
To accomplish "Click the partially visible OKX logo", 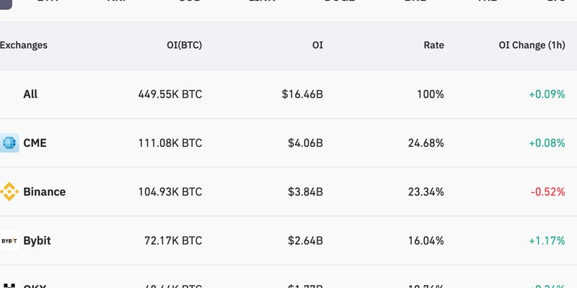I will tap(9, 284).
